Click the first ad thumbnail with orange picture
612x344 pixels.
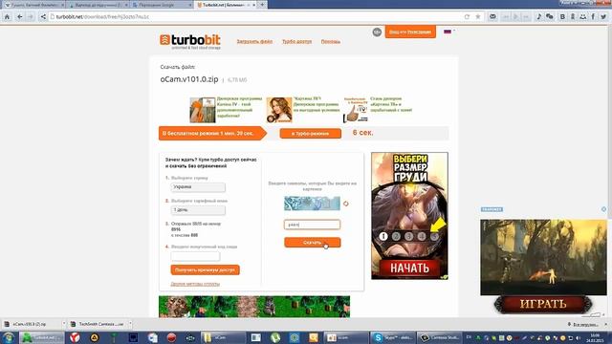click(202, 110)
